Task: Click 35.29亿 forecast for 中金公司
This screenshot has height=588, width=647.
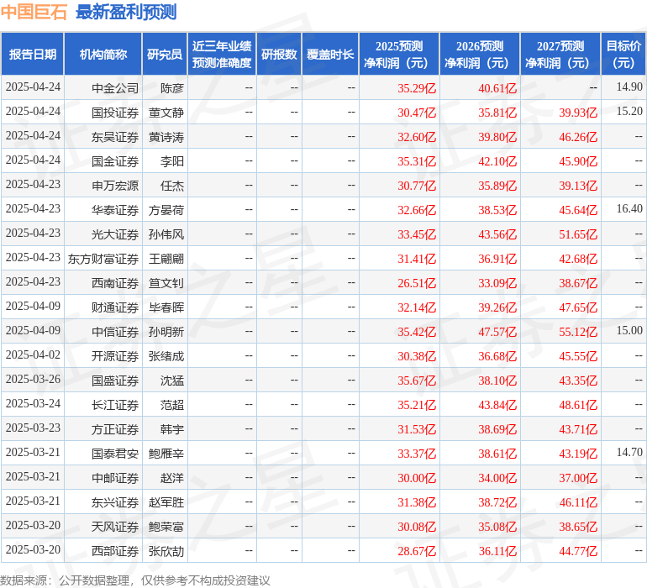Action: coord(417,88)
